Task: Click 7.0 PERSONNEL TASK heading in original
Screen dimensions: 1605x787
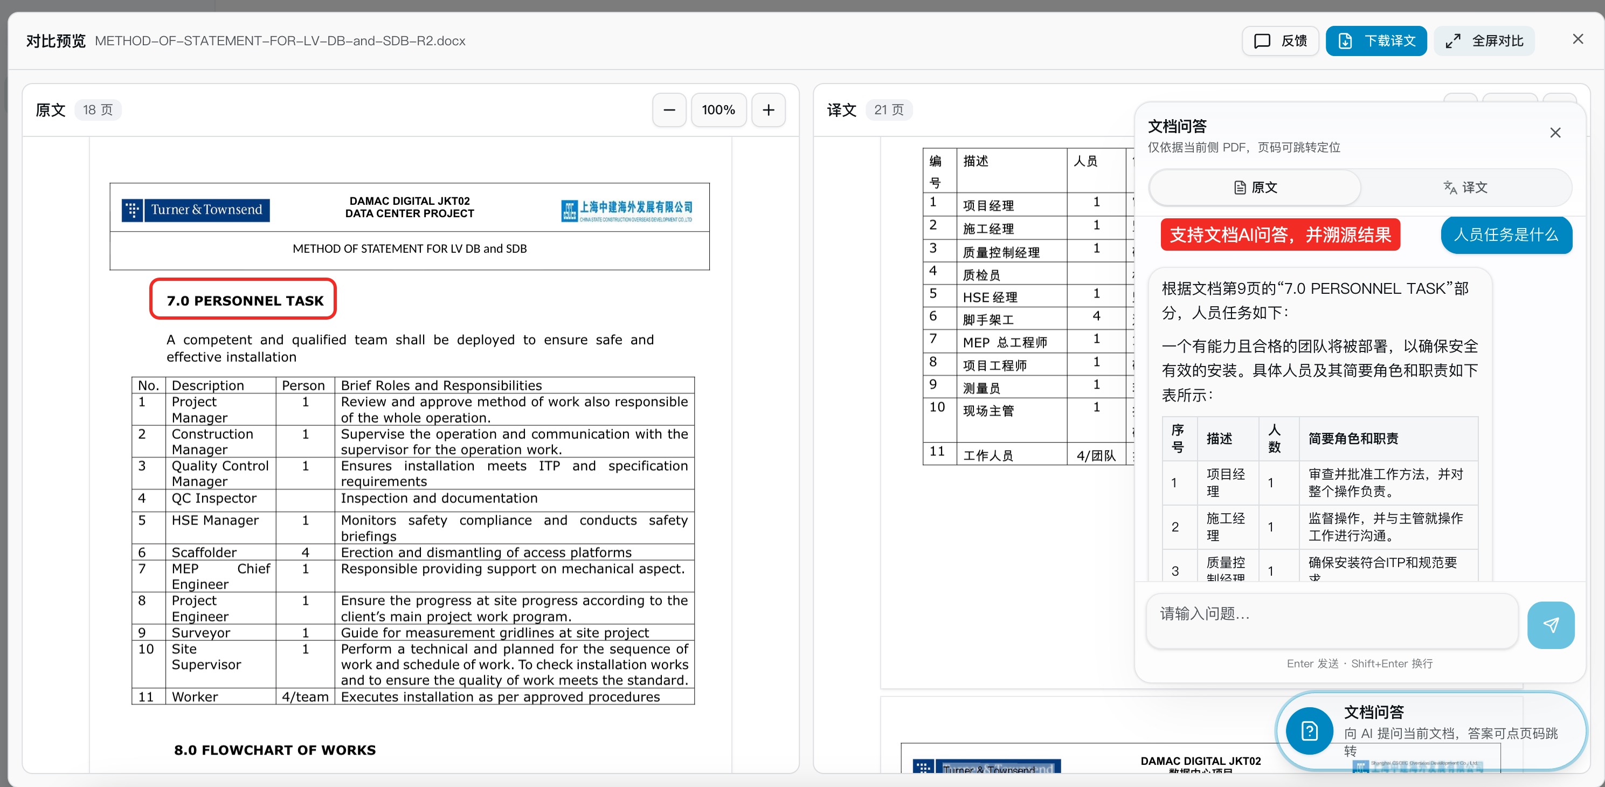Action: 244,300
